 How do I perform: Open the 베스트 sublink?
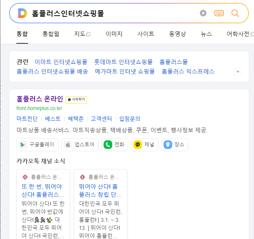click(x=53, y=119)
